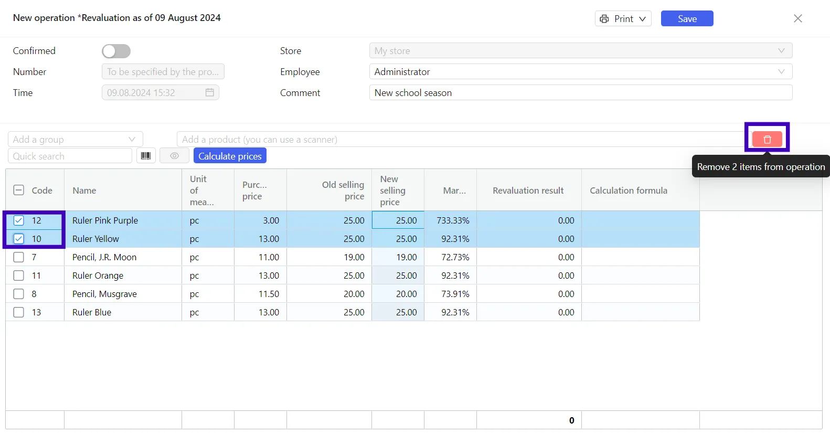This screenshot has height=434, width=830.
Task: Sort by the Name column header
Action: click(x=123, y=190)
